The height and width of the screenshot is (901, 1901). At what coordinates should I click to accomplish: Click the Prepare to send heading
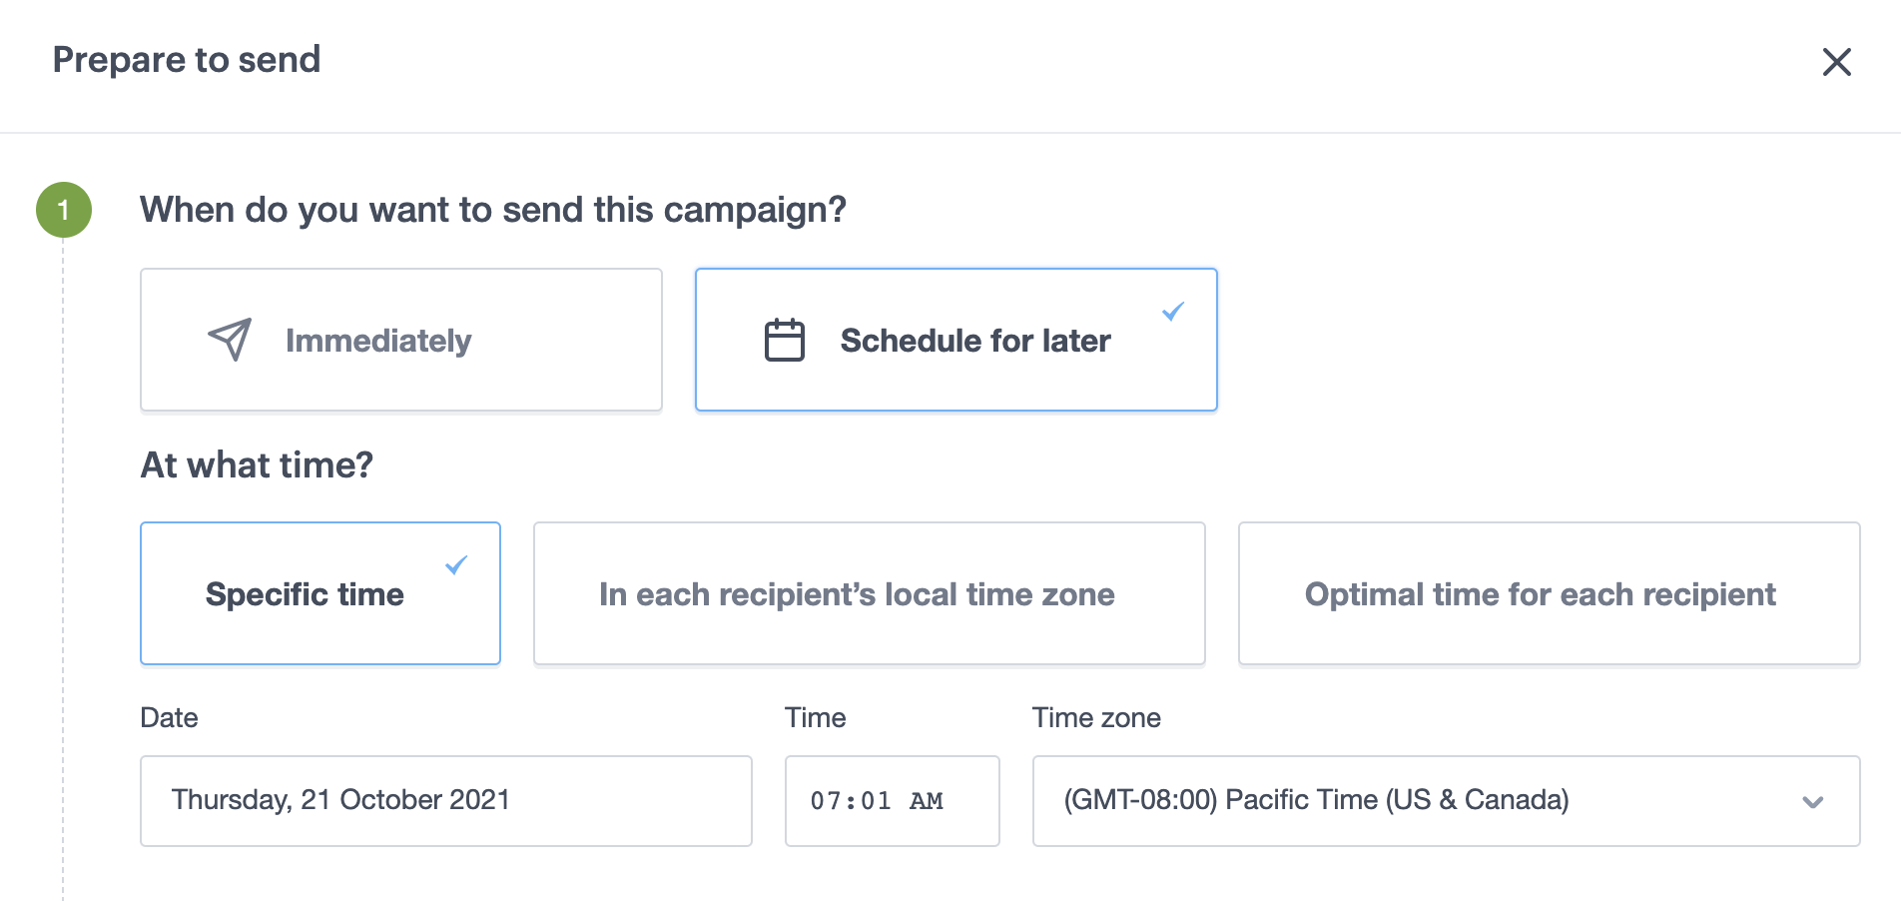(x=187, y=60)
